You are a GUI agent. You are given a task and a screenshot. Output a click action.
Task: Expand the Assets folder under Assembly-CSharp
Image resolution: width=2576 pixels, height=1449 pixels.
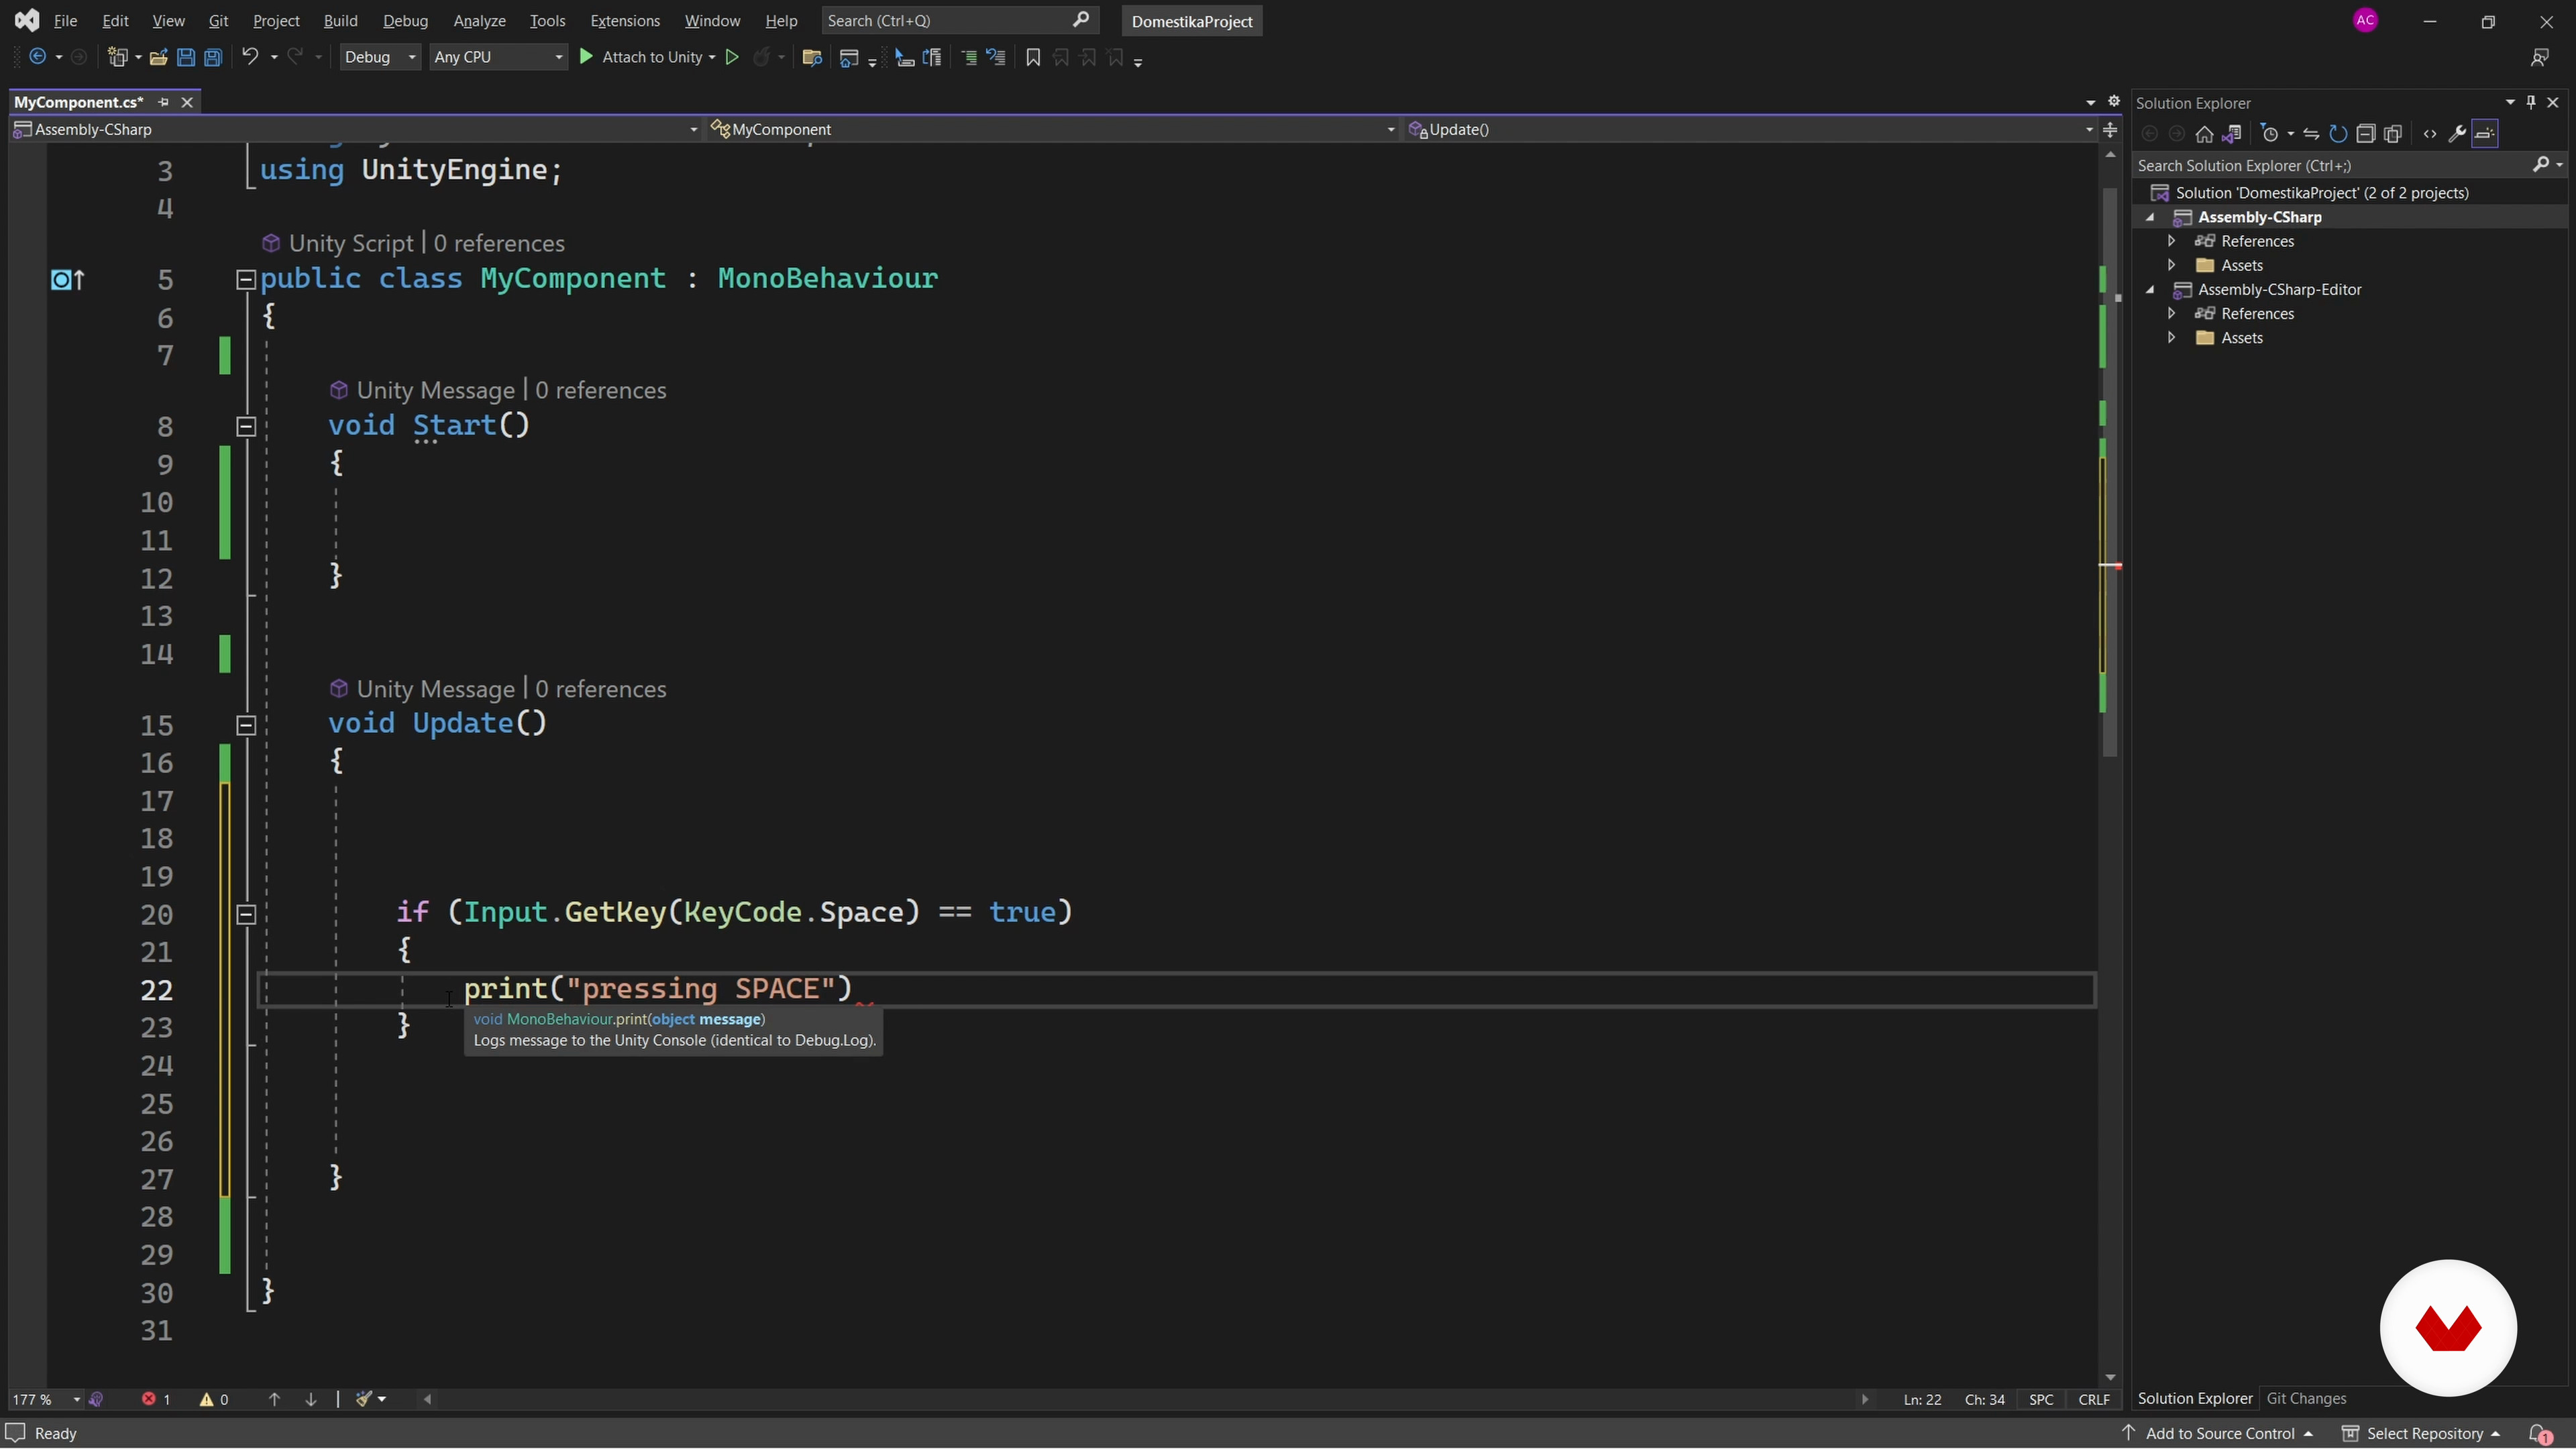pos(2171,266)
